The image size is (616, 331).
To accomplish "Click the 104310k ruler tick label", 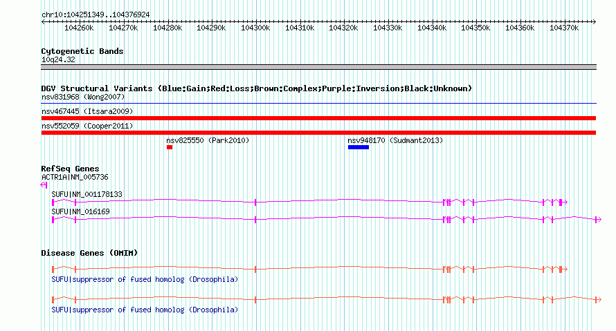I will 300,28.
